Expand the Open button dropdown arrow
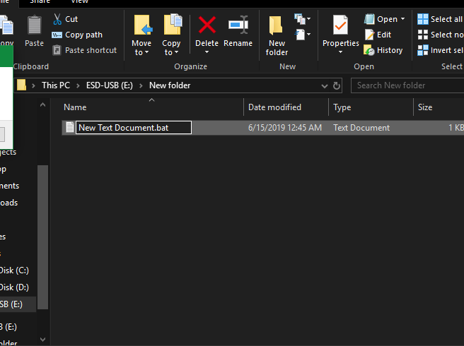Viewport: 464px width, 346px height. (402, 19)
